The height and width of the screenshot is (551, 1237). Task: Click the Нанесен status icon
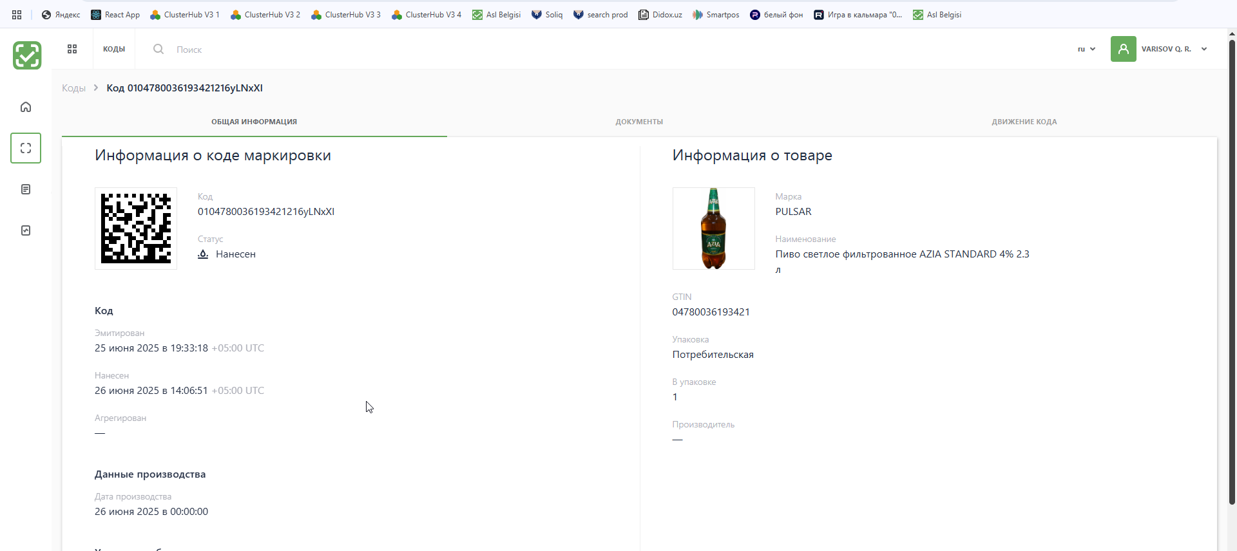(x=203, y=254)
